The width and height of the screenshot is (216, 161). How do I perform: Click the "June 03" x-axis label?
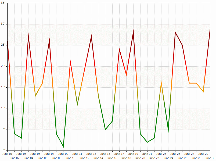pyautogui.click(x=21, y=154)
